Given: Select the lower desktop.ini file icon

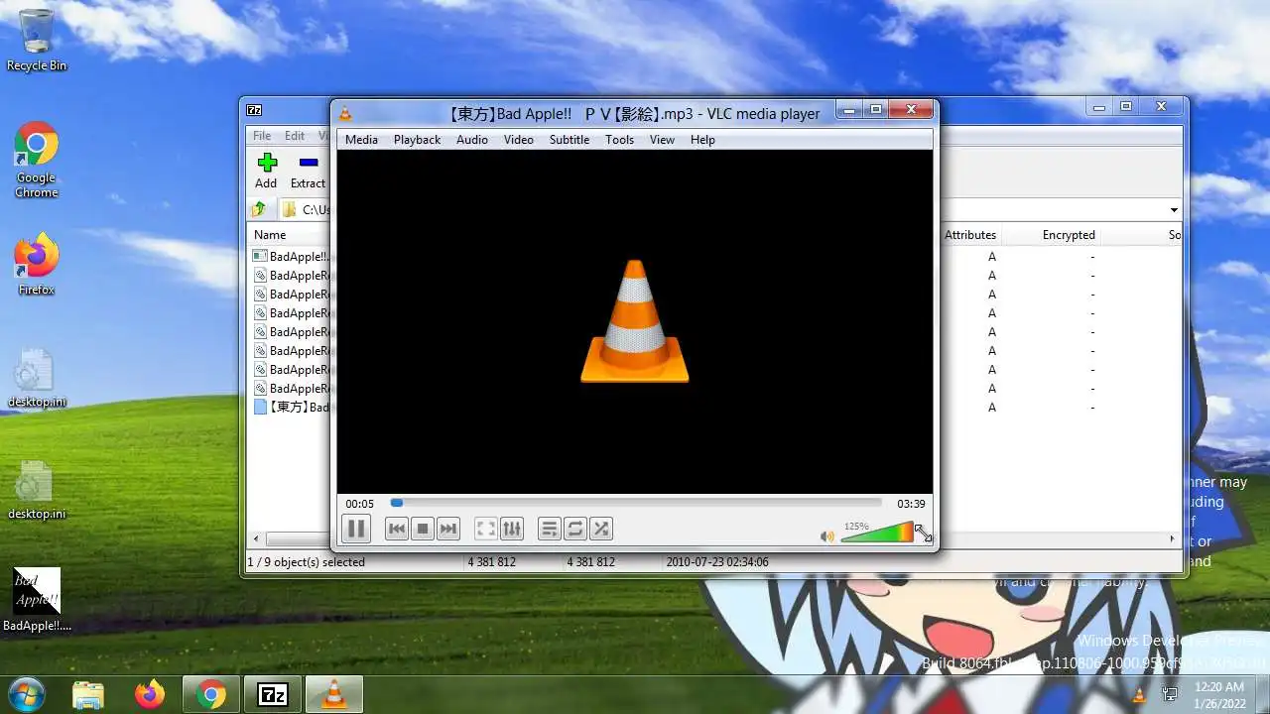Looking at the screenshot, I should (37, 490).
